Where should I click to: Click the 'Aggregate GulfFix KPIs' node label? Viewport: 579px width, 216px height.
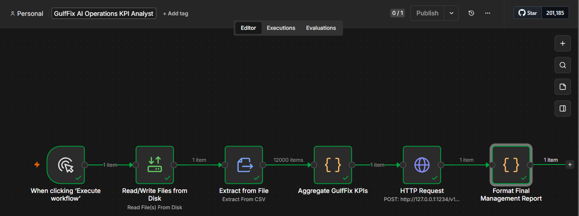333,191
